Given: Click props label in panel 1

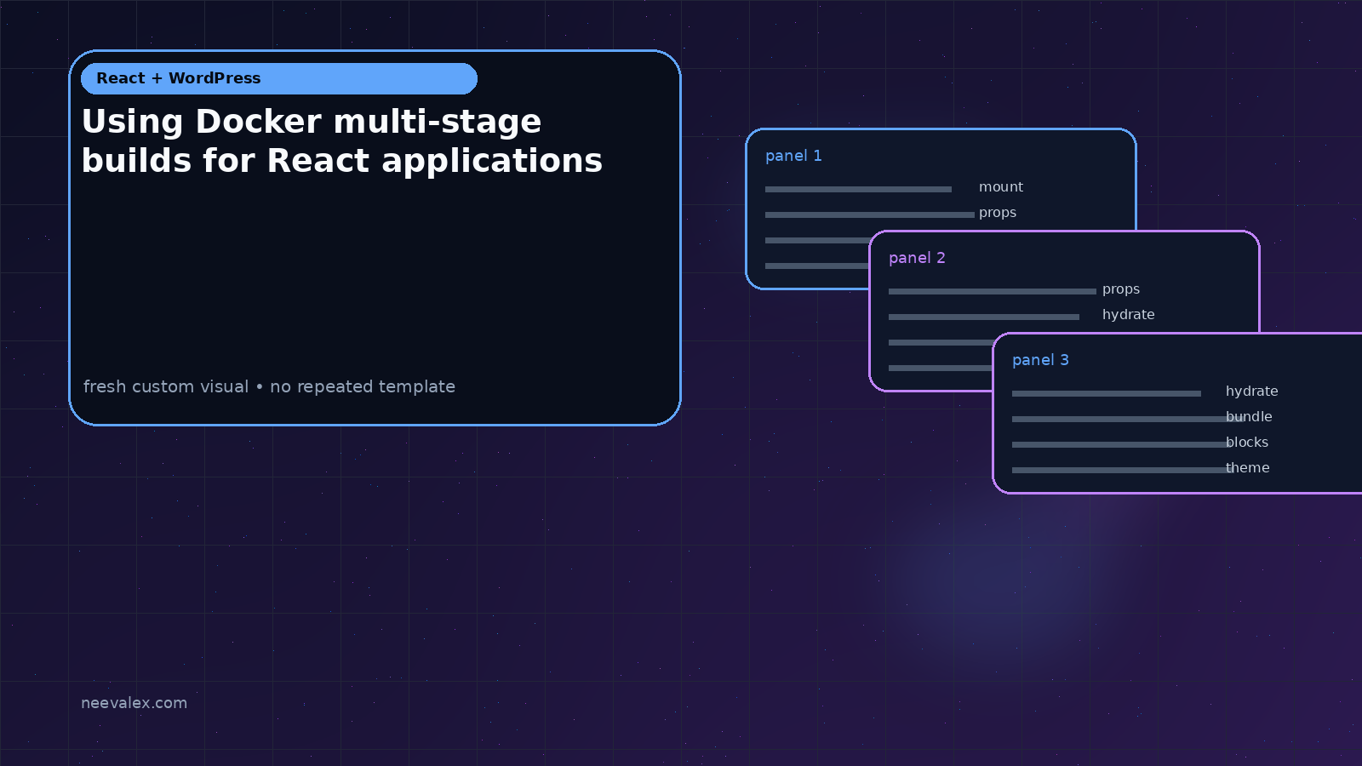Looking at the screenshot, I should click(998, 213).
